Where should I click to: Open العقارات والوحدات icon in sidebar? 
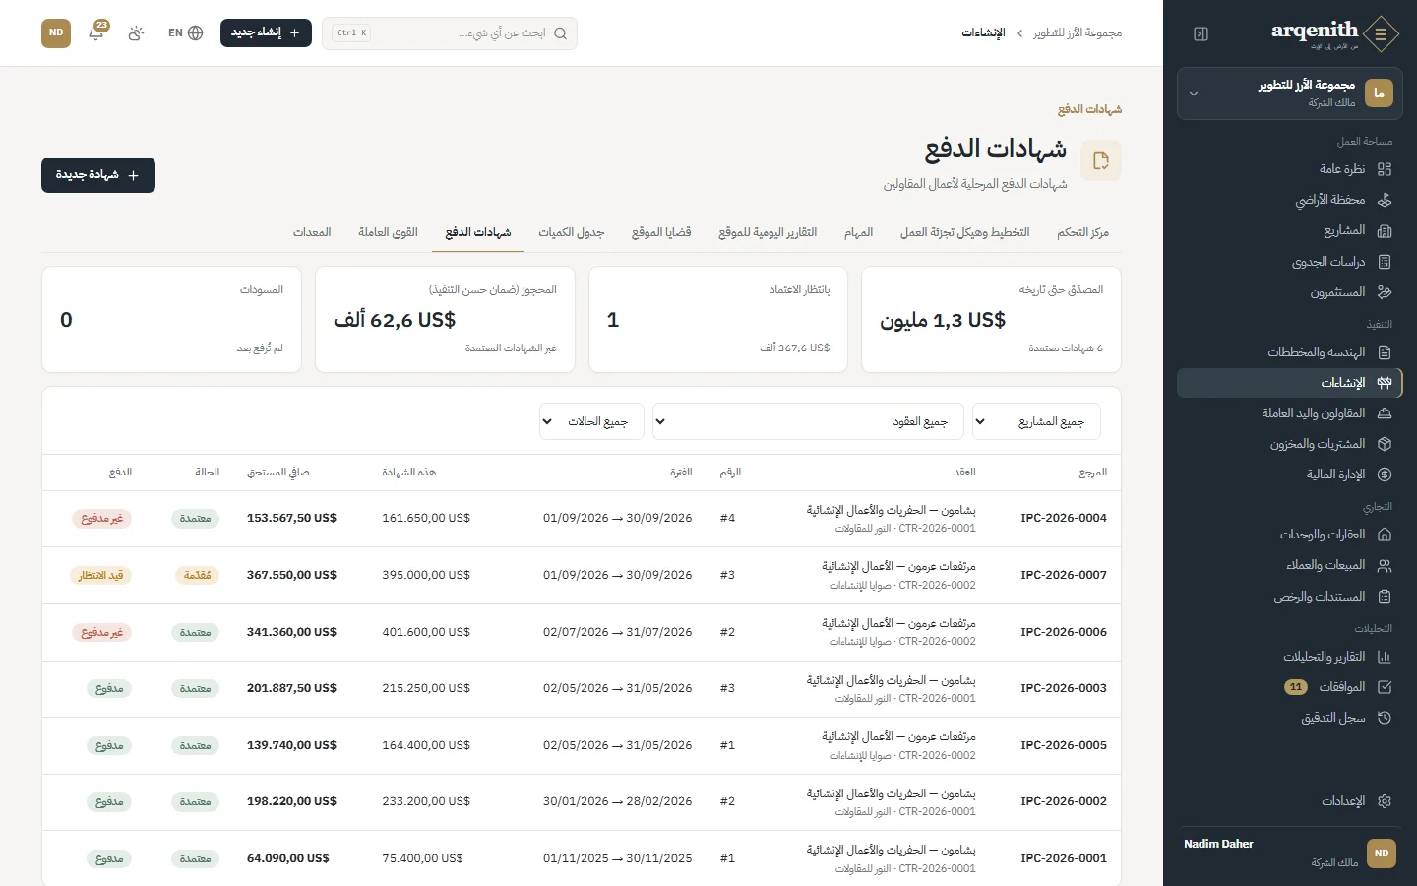pyautogui.click(x=1385, y=535)
